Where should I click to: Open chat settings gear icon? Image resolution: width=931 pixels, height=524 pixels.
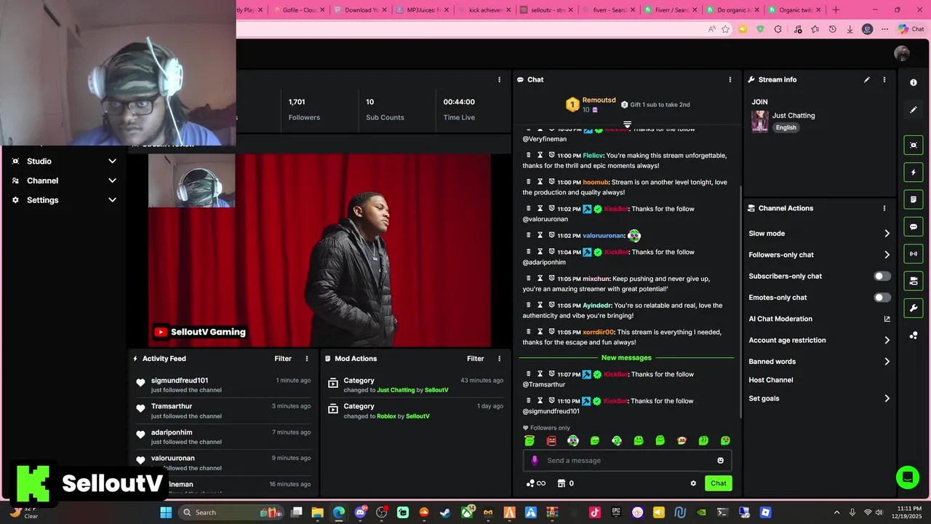(693, 483)
